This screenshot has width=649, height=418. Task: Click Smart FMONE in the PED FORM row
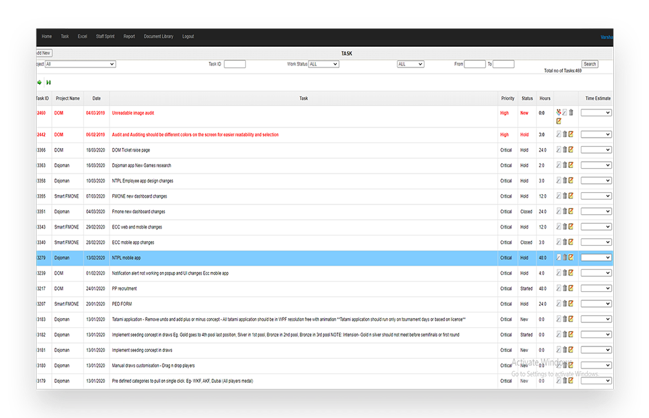click(66, 304)
